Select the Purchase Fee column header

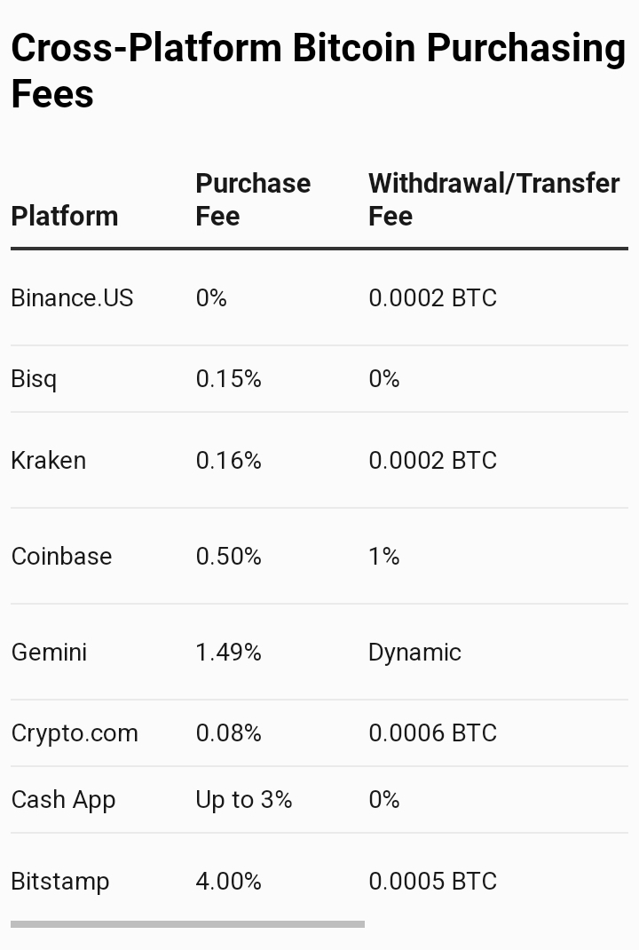pos(253,199)
